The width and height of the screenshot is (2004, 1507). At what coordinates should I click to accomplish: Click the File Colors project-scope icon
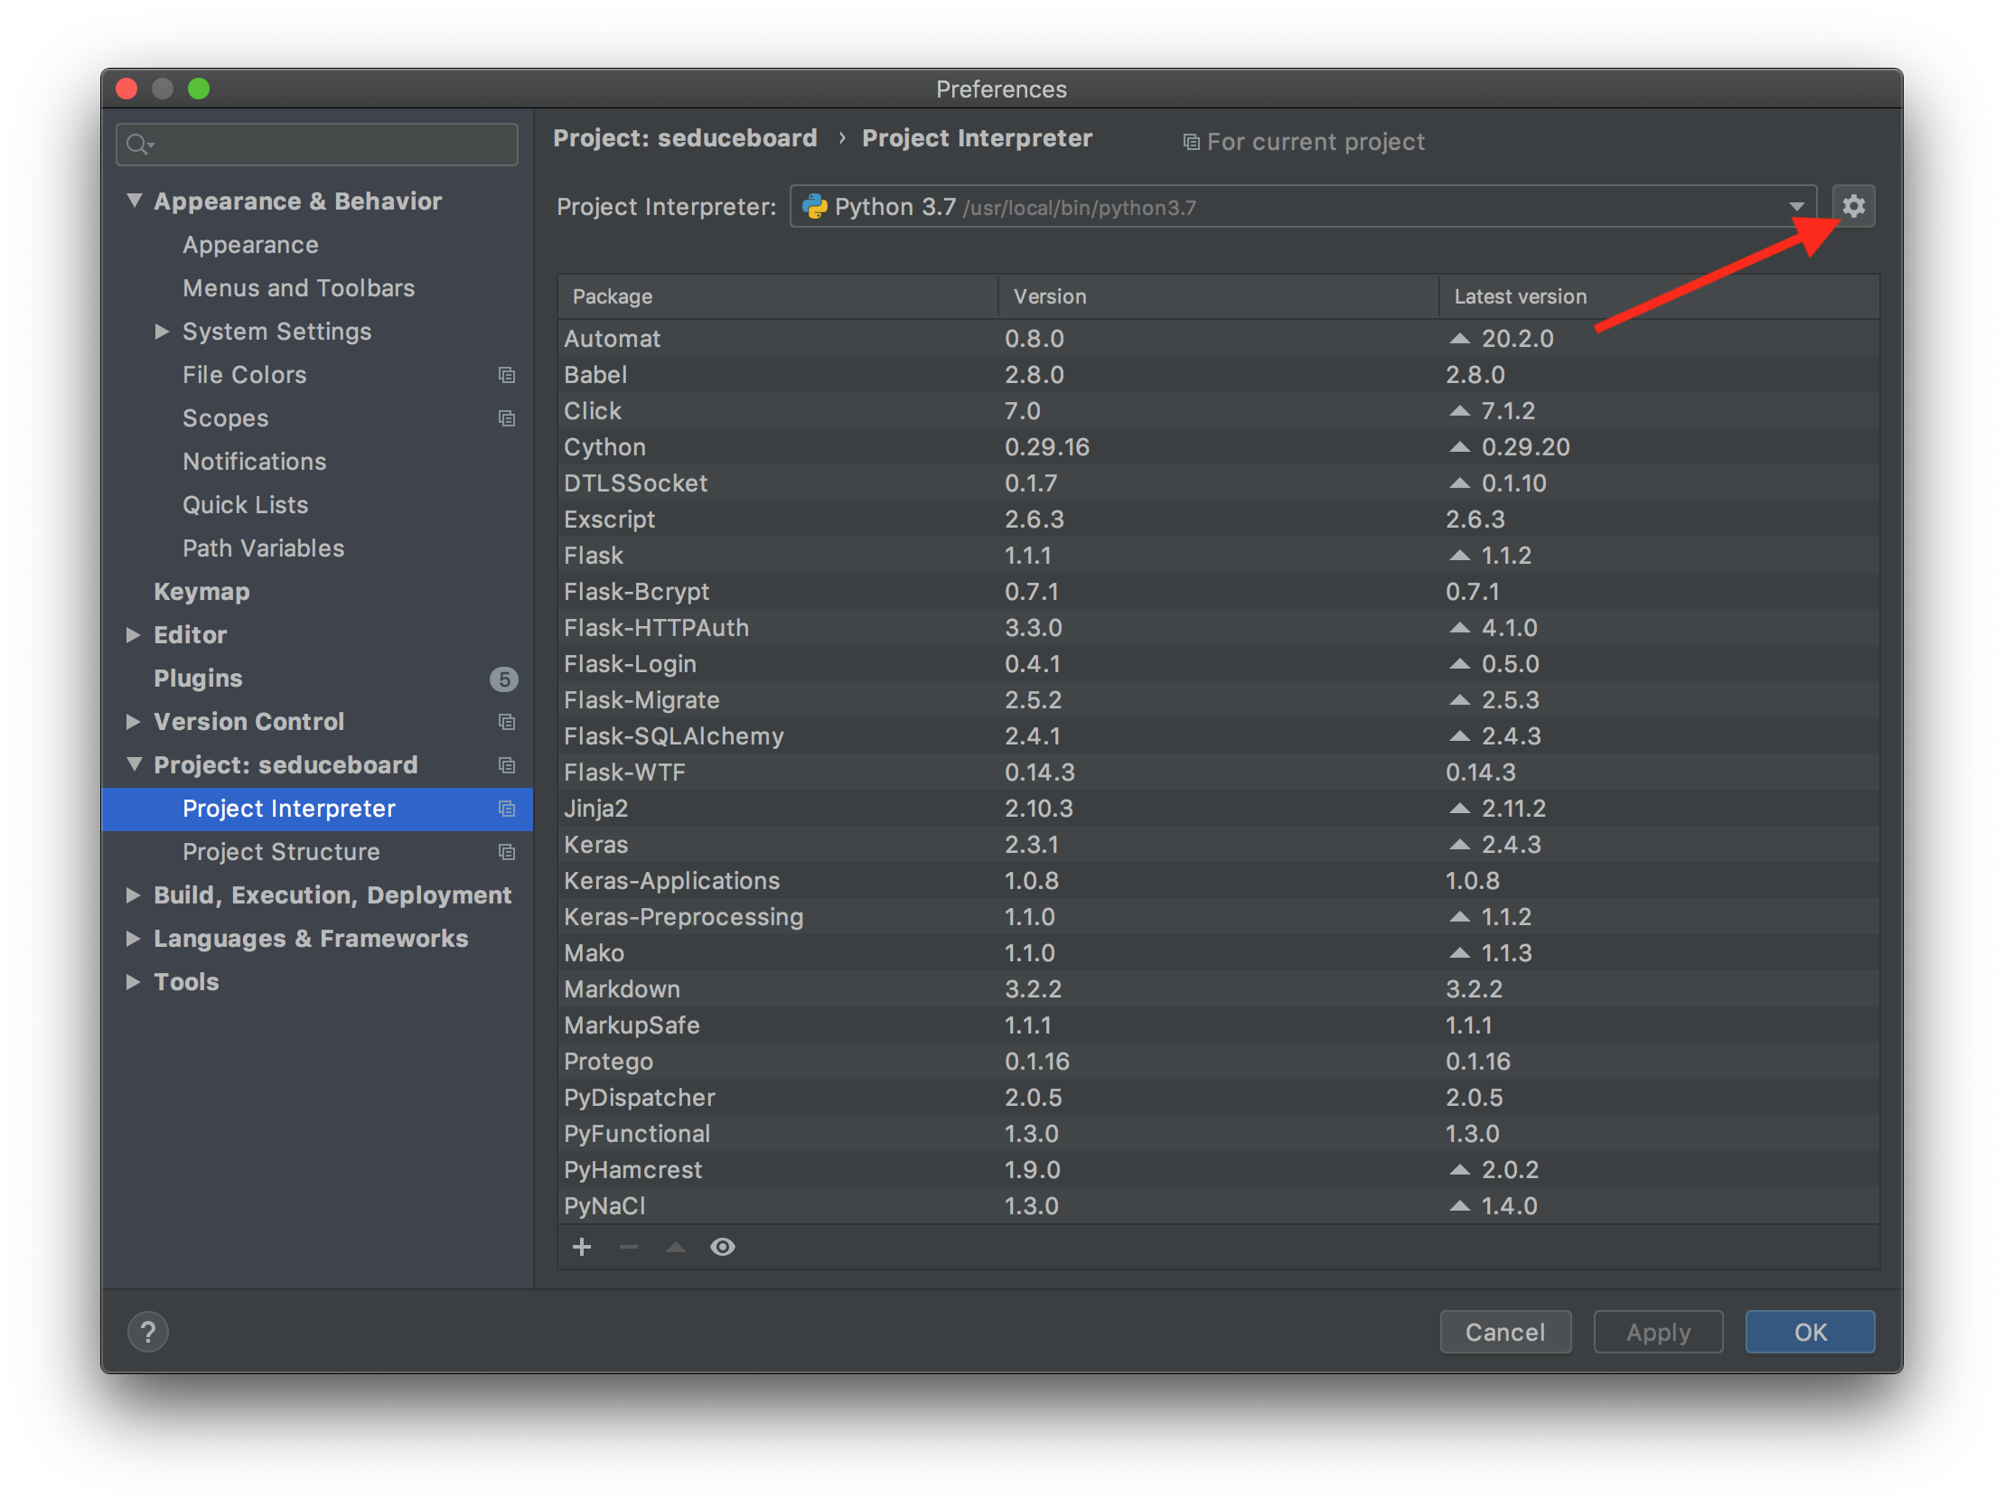[x=507, y=375]
